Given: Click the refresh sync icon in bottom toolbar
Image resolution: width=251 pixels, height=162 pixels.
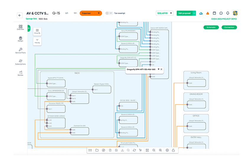Looking at the screenshot, I should pos(134,150).
